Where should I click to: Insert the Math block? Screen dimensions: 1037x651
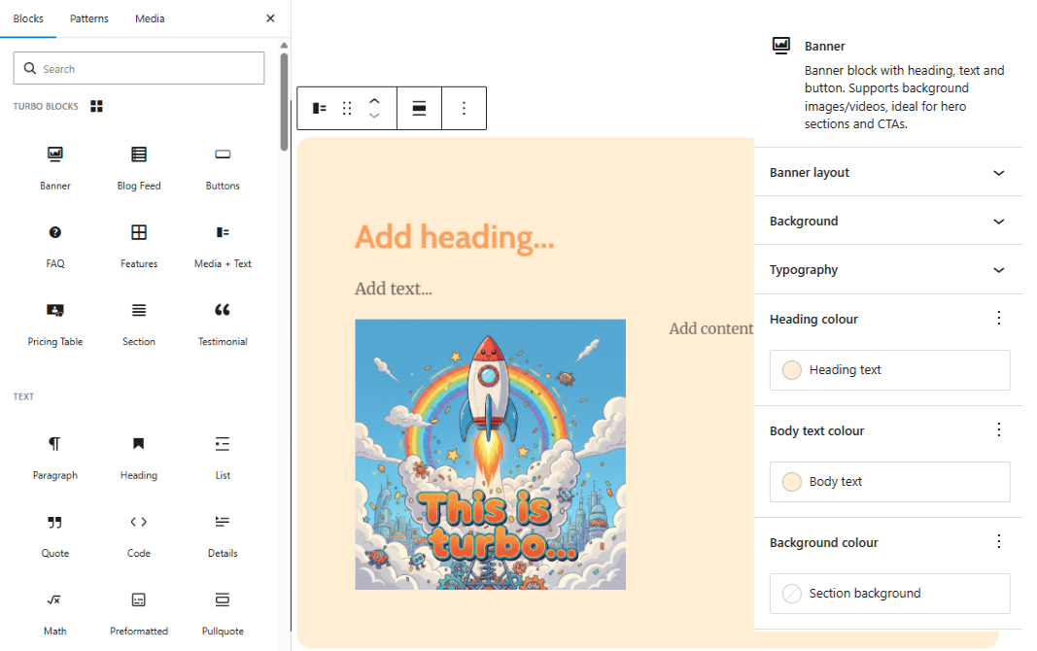coord(54,614)
